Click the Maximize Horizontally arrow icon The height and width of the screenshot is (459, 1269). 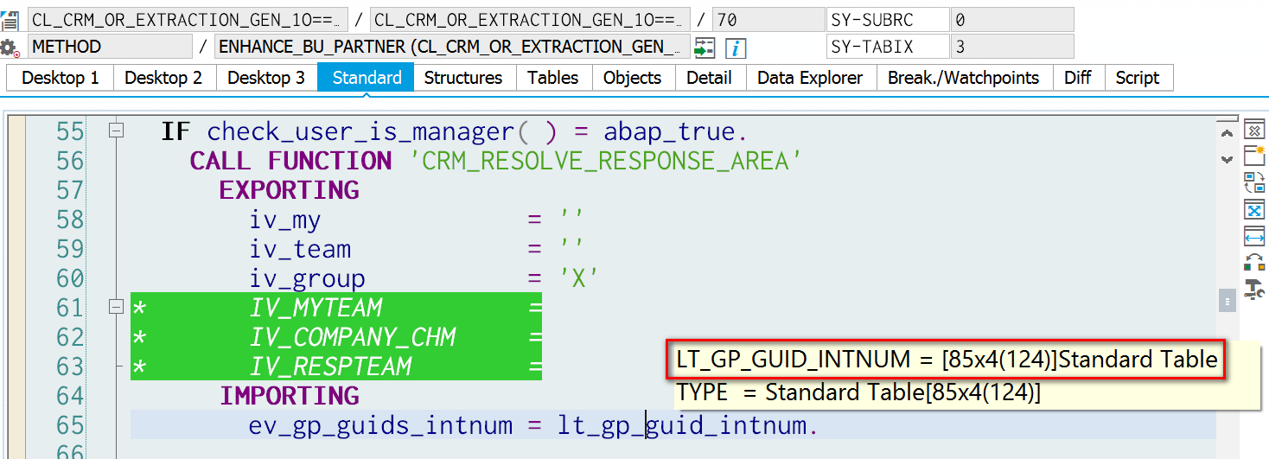tap(1253, 236)
